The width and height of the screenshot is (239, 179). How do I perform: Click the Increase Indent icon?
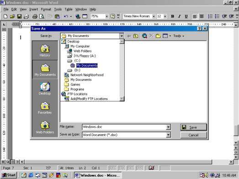[231, 16]
